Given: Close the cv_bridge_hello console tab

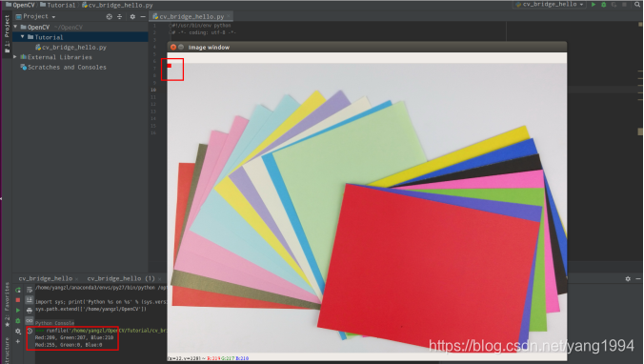Looking at the screenshot, I should coord(77,278).
